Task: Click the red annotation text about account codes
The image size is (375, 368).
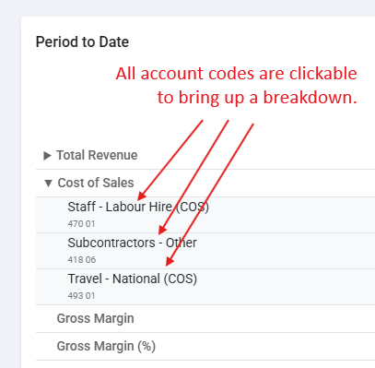Action: [x=237, y=86]
